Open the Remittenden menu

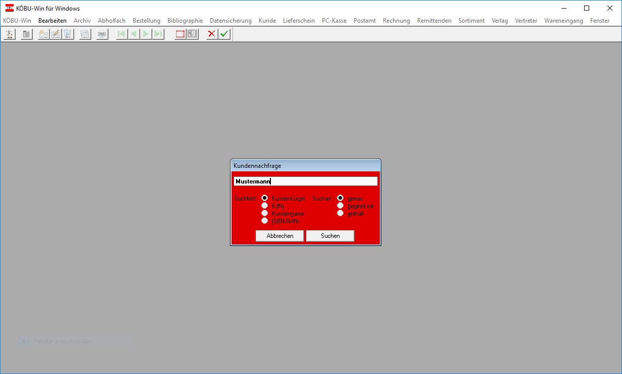[434, 21]
